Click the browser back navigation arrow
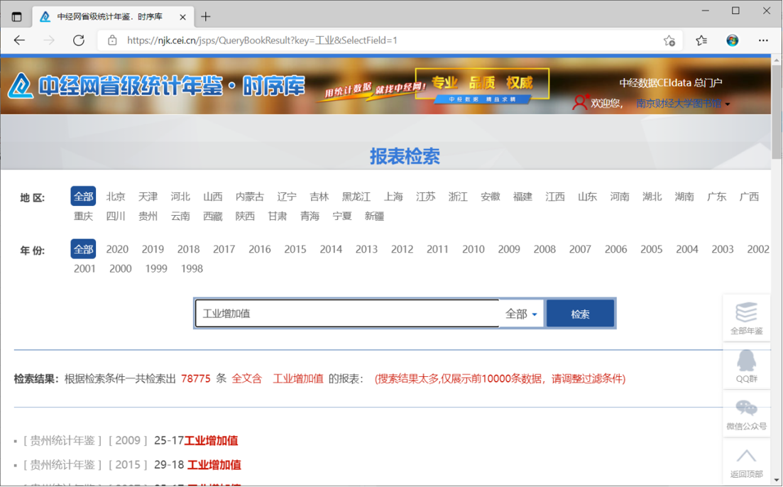Viewport: 783px width, 487px height. (x=18, y=40)
